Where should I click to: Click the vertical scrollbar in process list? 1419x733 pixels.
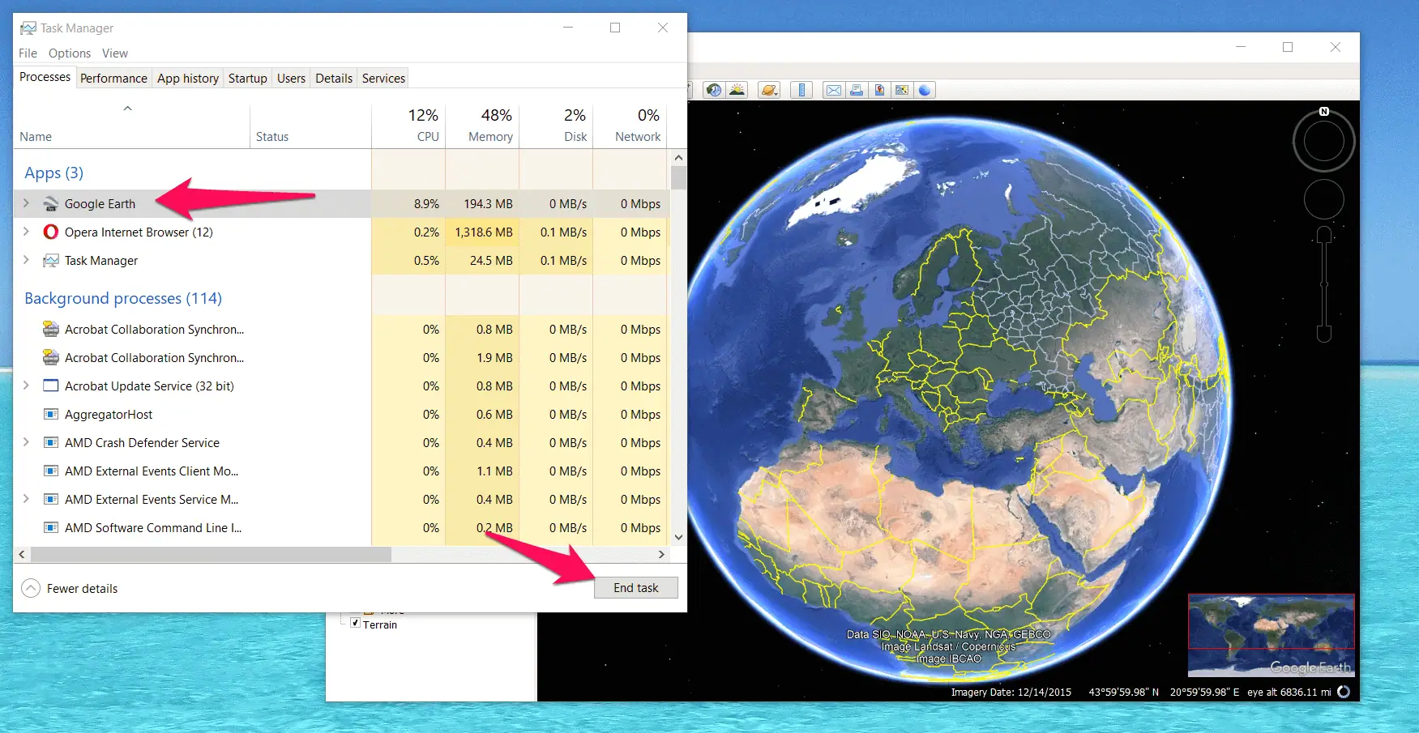tap(678, 177)
